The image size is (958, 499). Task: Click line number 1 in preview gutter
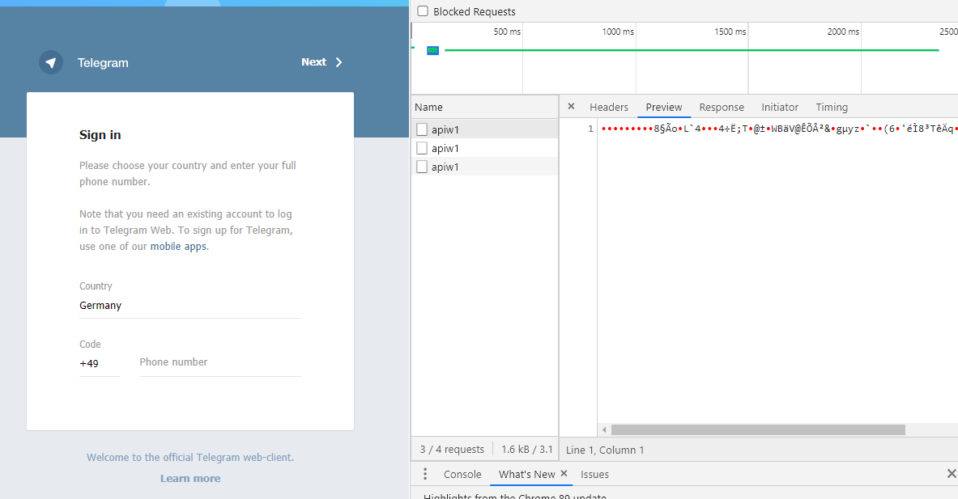(590, 129)
